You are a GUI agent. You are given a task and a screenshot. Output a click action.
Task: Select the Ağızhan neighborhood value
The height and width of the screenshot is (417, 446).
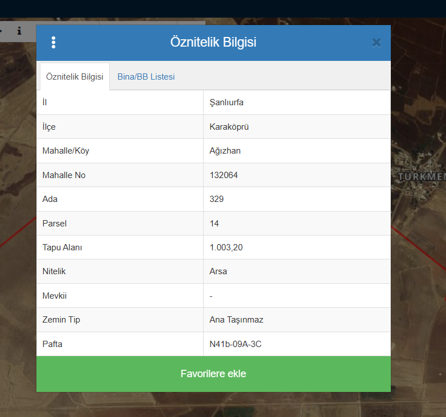[225, 151]
